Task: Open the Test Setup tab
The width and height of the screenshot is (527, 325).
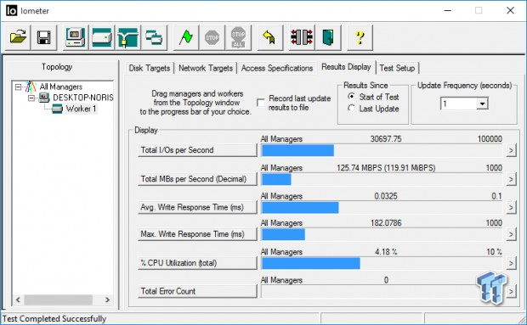Action: click(397, 68)
